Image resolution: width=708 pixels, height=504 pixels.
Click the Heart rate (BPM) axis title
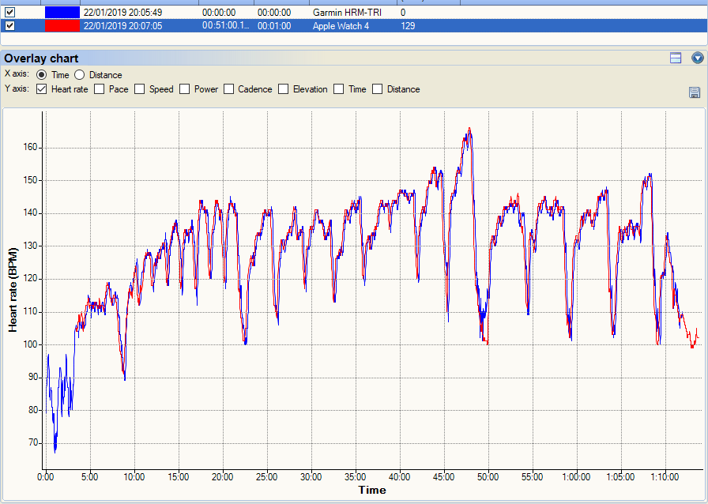pyautogui.click(x=13, y=289)
